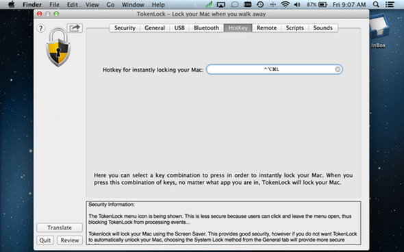Open the Finder menu
Screen dimensions: 404x252
tap(32, 5)
